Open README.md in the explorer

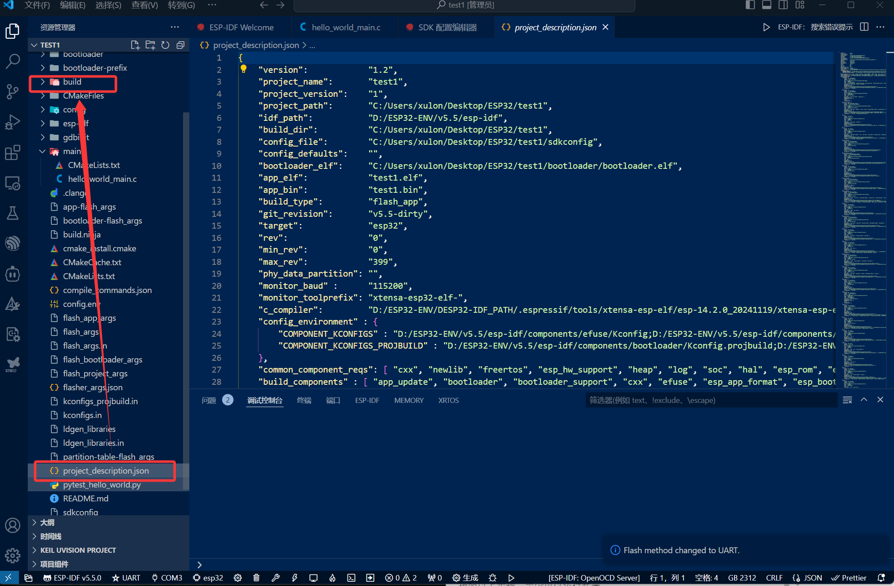point(85,498)
